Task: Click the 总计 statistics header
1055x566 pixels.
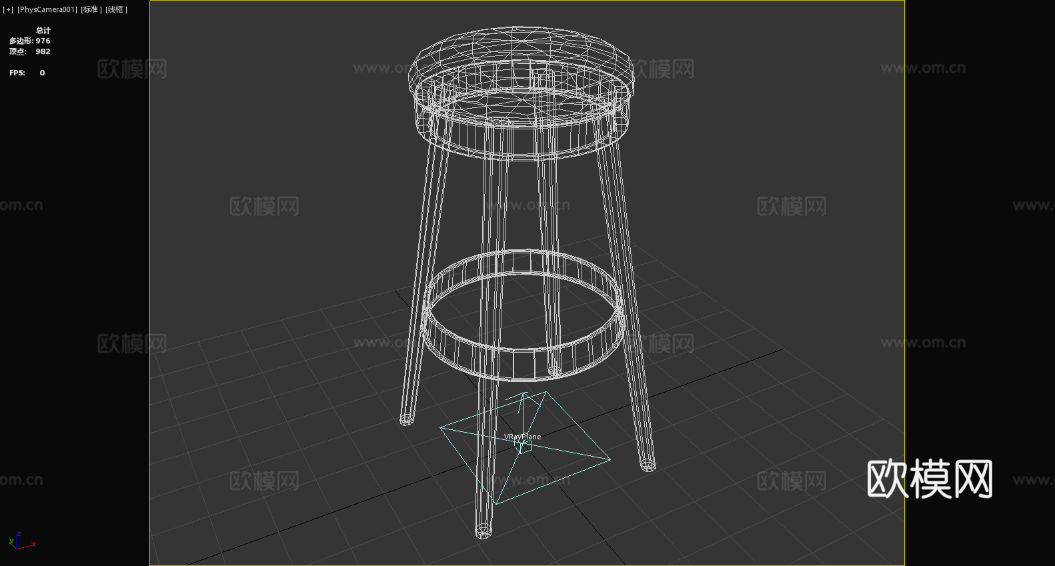Action: 43,30
